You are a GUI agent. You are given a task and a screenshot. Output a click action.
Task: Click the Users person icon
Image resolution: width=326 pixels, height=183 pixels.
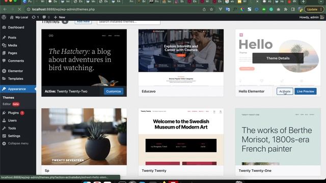[4, 120]
